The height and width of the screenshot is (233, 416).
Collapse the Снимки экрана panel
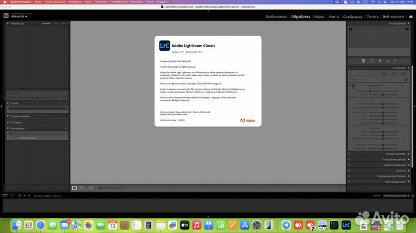click(x=8, y=116)
